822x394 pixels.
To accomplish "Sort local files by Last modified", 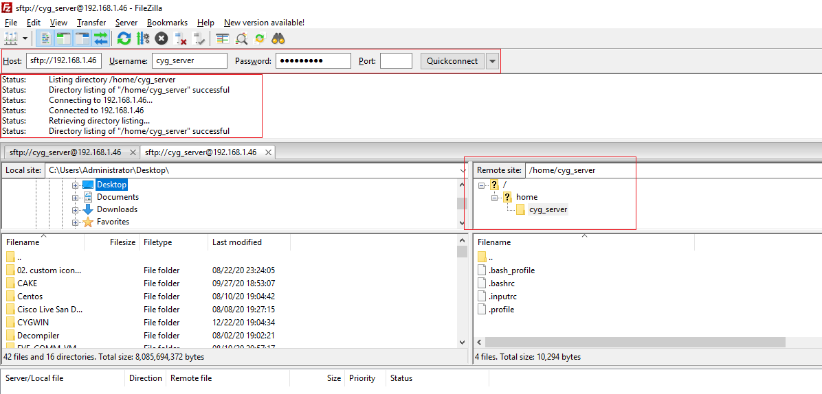I will click(249, 242).
